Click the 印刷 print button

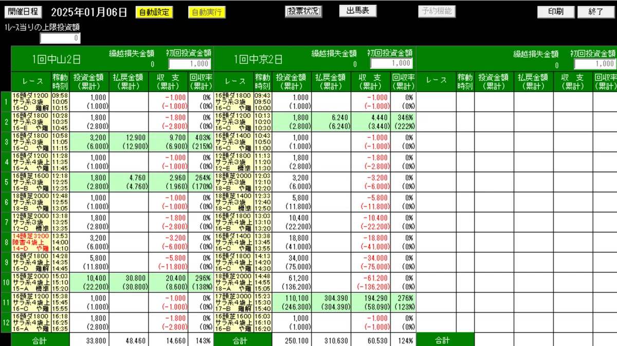click(x=556, y=12)
